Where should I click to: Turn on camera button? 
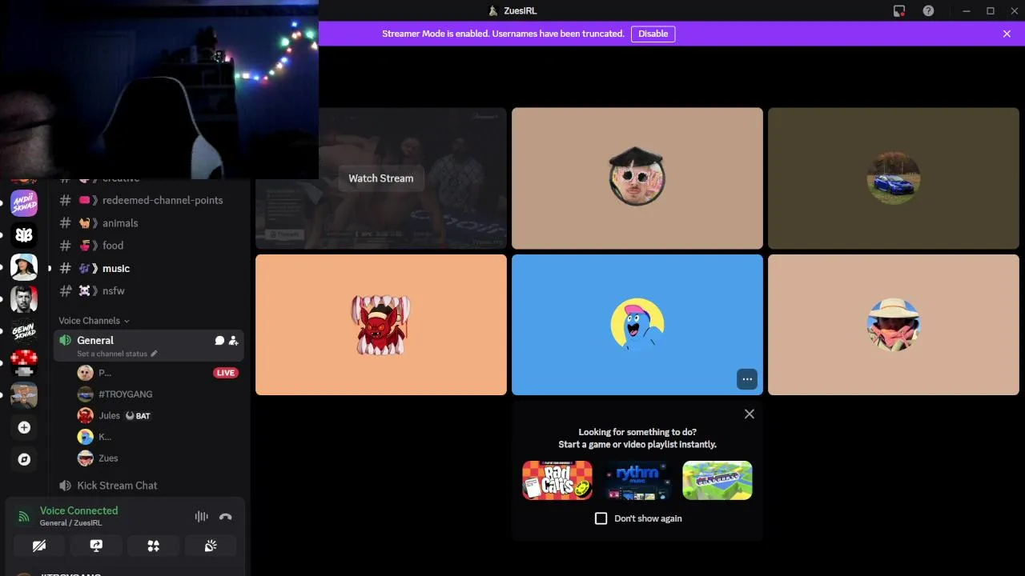[x=38, y=546]
